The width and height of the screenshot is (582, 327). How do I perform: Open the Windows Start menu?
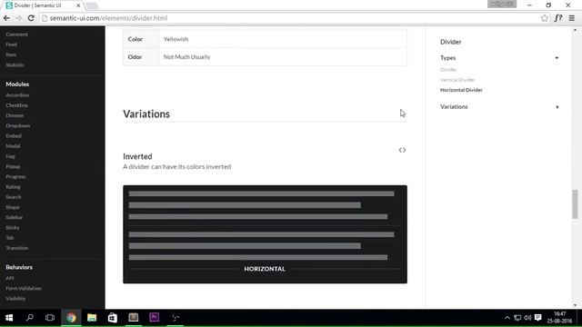[9, 317]
